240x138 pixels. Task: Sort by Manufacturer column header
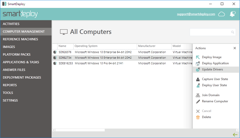pos(154,46)
